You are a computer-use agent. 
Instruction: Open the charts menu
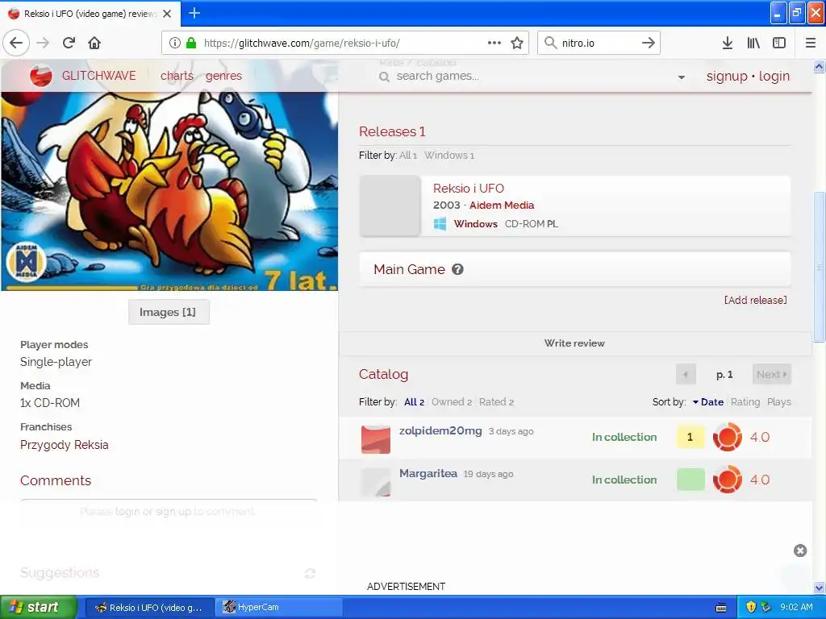pos(177,76)
